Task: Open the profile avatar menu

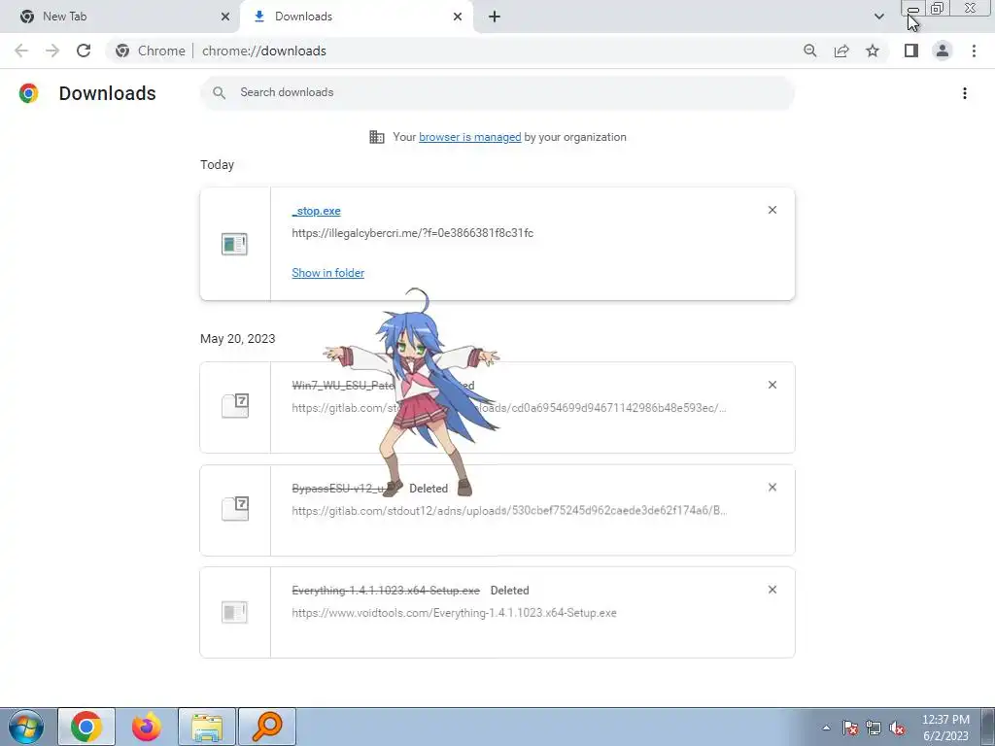Action: (943, 51)
